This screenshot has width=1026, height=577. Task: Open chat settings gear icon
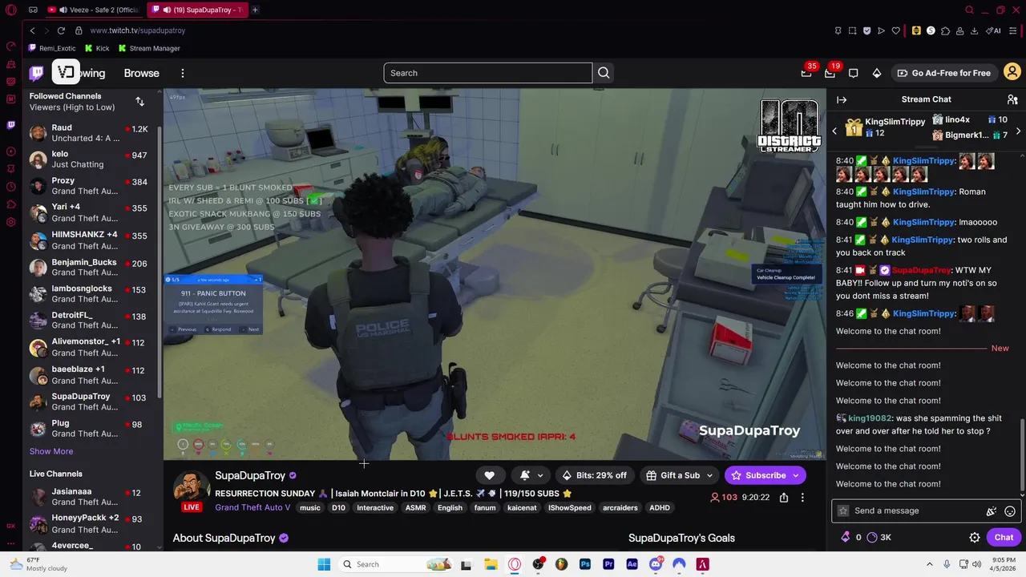pyautogui.click(x=975, y=538)
